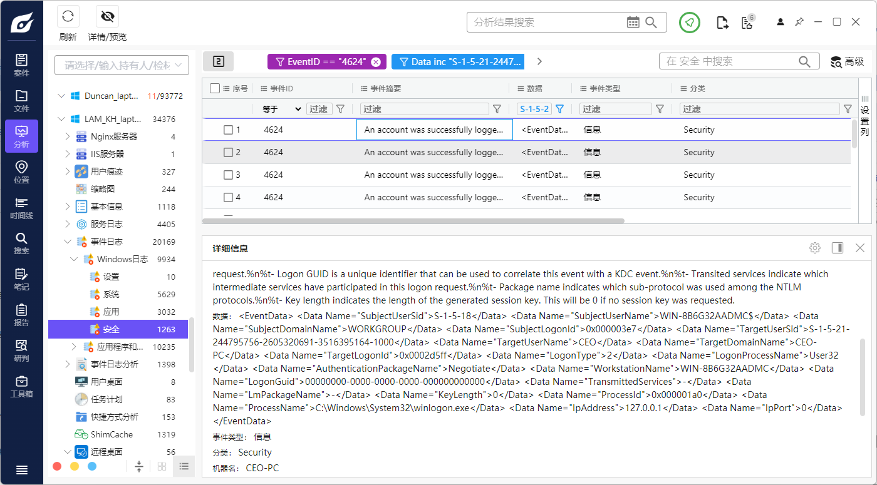Screen dimensions: 877x485
Task: Click the calendar icon in analysis search
Action: click(x=633, y=22)
